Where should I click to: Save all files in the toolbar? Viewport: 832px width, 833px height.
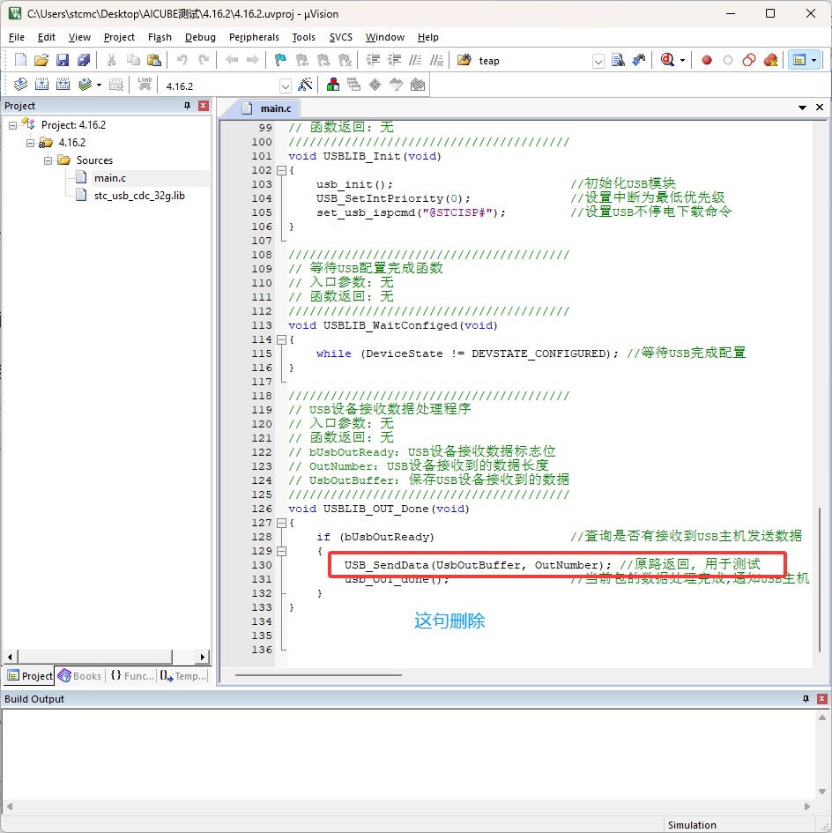tap(84, 60)
